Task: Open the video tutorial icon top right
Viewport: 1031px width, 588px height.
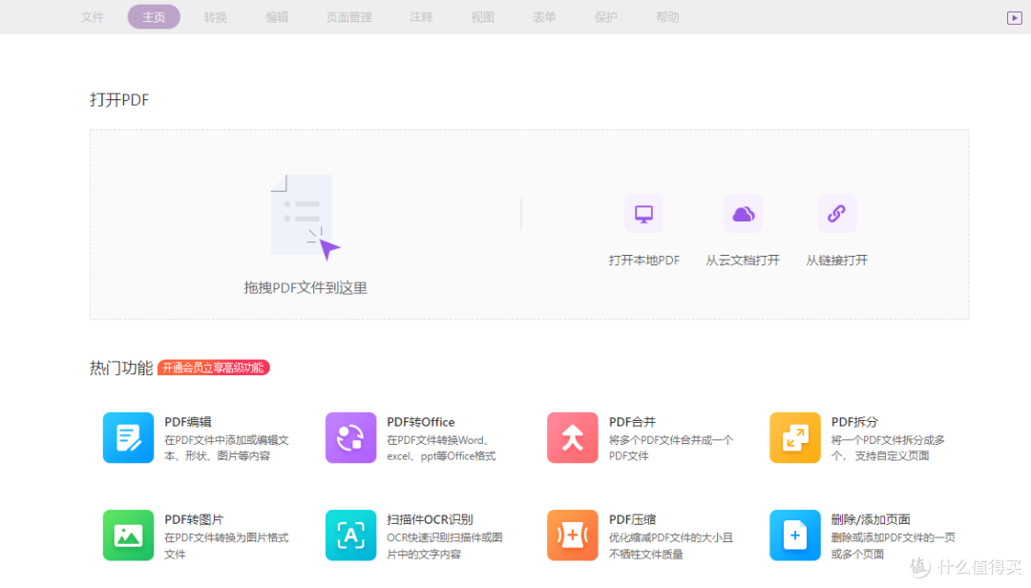Action: 1016,16
